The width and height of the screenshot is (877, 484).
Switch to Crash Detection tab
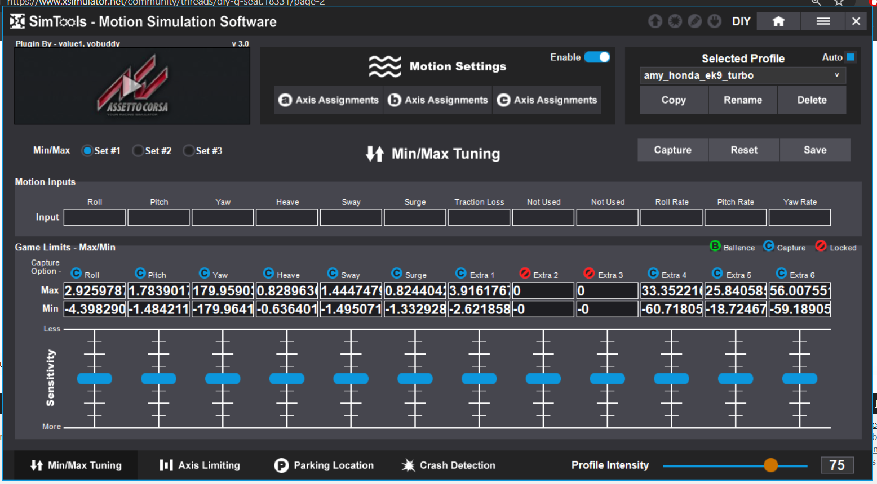(x=448, y=465)
